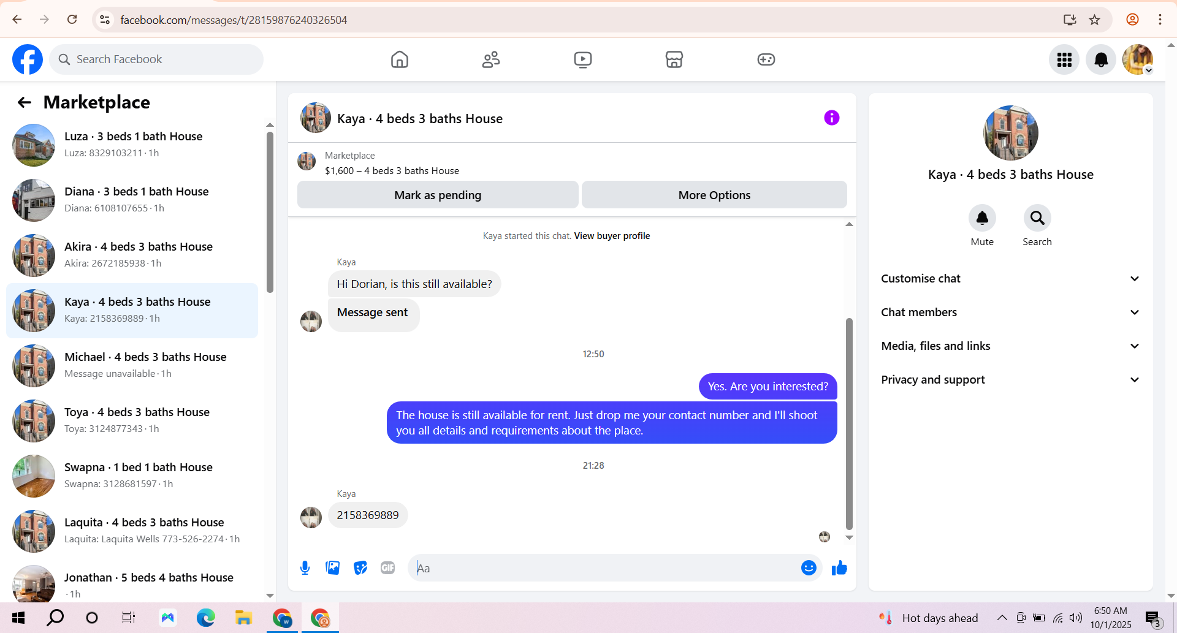
Task: Open the Windows notification center icon
Action: 1154,618
